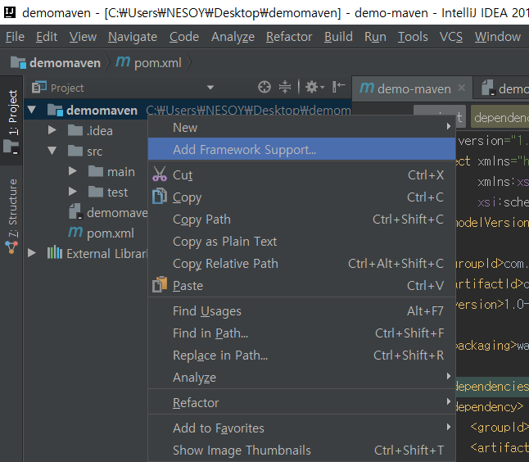
Task: Open the Navigate menu
Action: click(133, 36)
